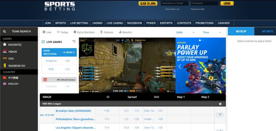Open the LIVE BETTING menu item

[x=79, y=23]
